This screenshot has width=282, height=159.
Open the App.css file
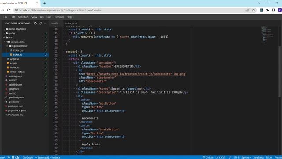coord(15,59)
